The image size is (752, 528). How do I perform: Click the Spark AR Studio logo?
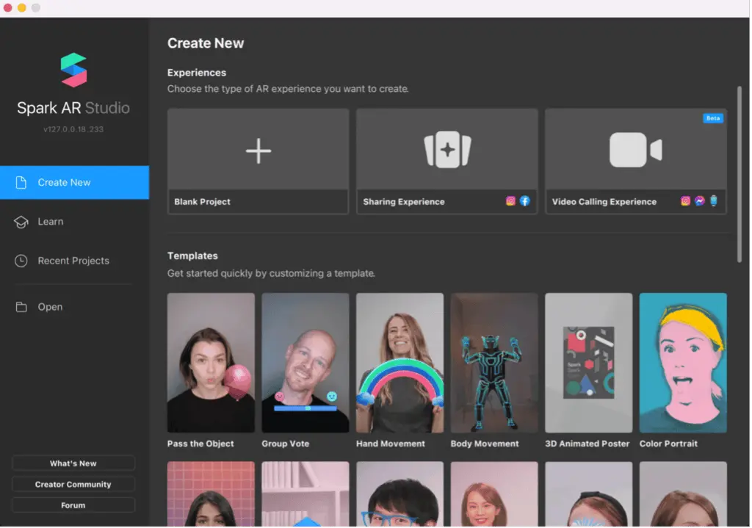click(72, 70)
